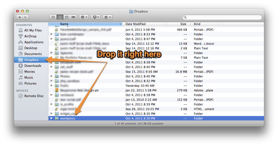Image resolution: width=278 pixels, height=146 pixels.
Task: Click the '7 KB' size cell
Action: point(184,58)
